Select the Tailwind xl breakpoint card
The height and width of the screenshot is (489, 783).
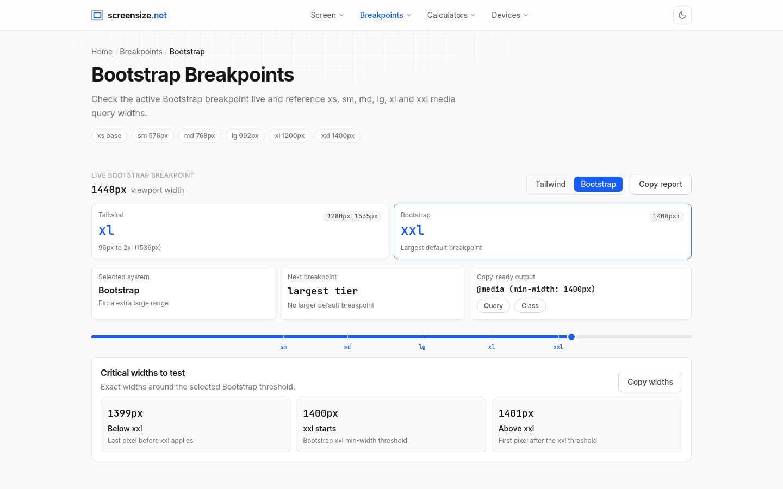click(x=240, y=231)
